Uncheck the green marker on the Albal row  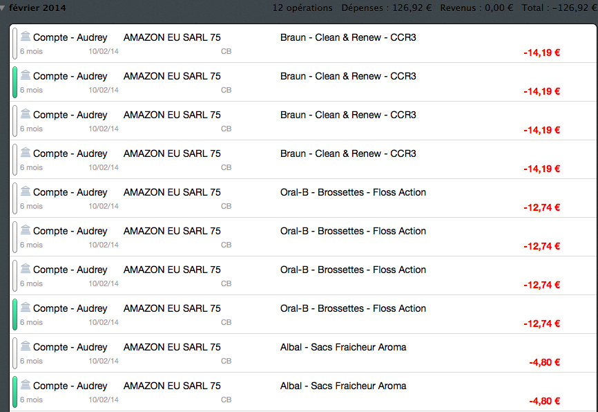click(x=15, y=392)
